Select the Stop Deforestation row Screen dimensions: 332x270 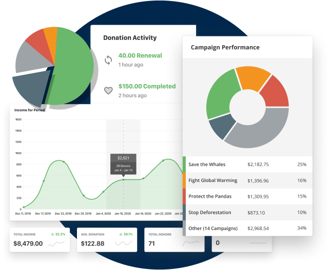click(x=248, y=212)
